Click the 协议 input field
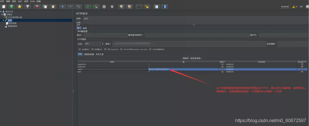The image size is (309, 126). pos(106,35)
